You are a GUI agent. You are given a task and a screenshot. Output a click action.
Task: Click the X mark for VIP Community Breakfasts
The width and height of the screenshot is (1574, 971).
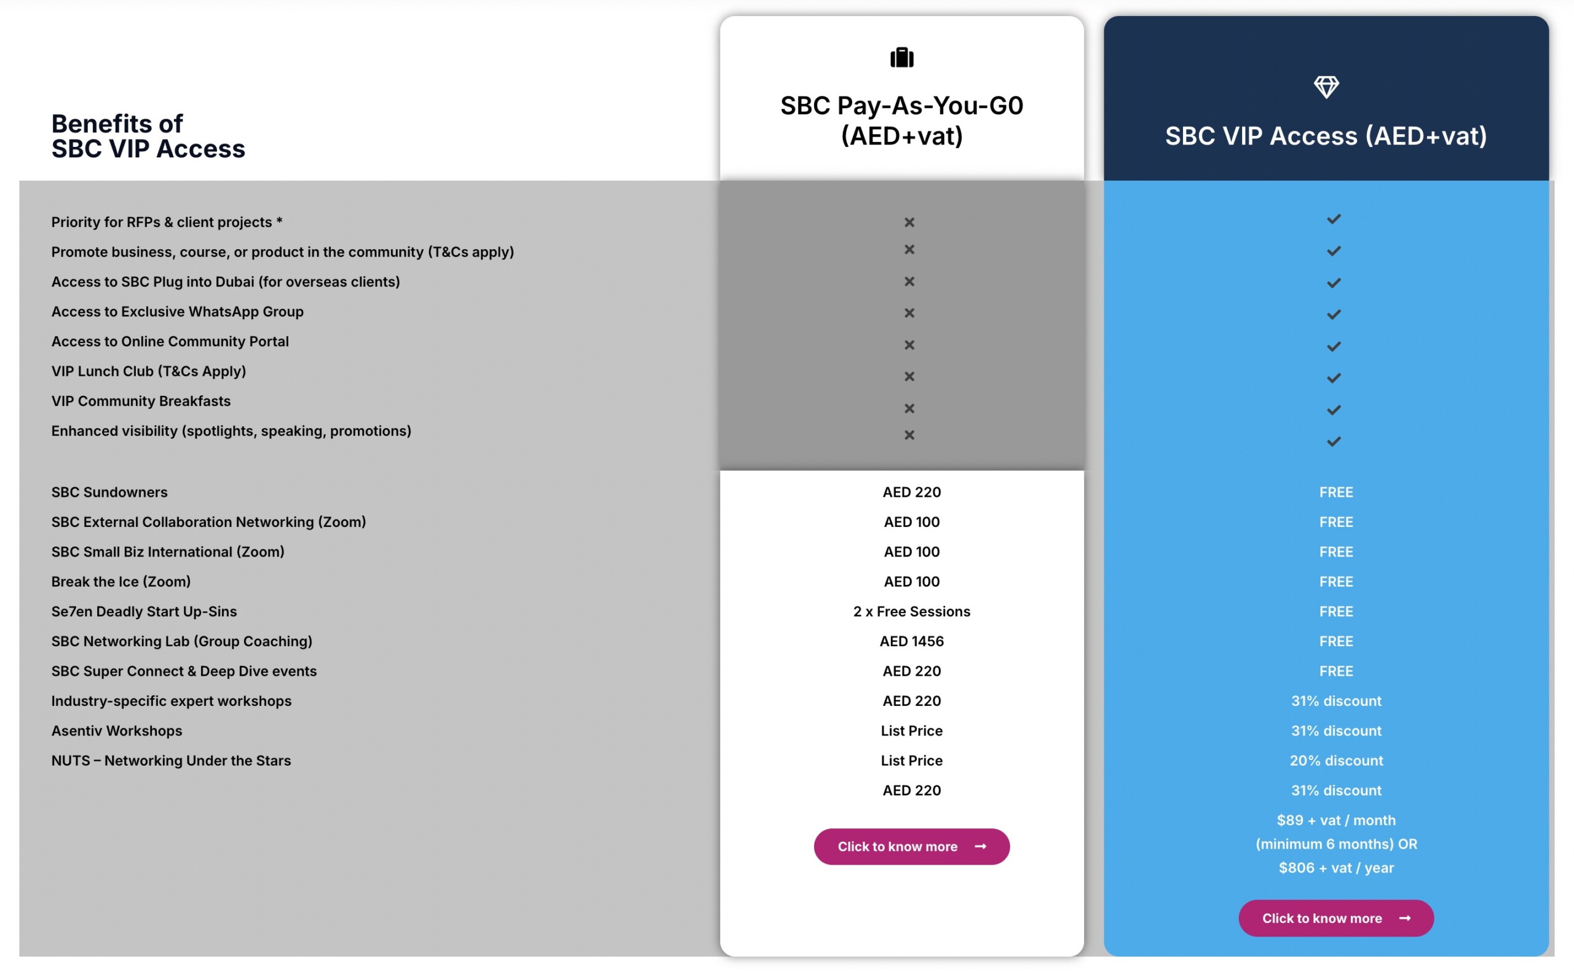coord(909,408)
